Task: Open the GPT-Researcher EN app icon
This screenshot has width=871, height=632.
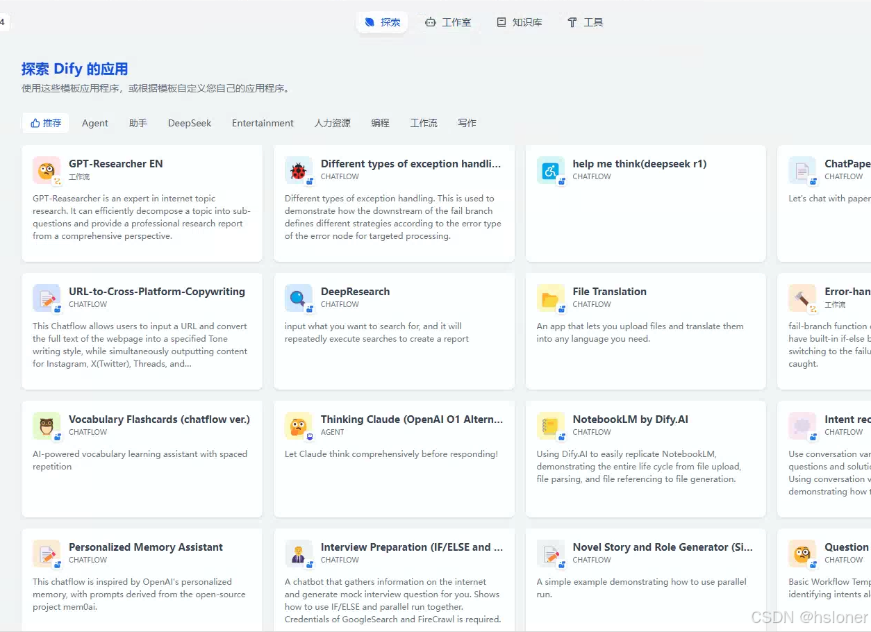Action: (47, 170)
